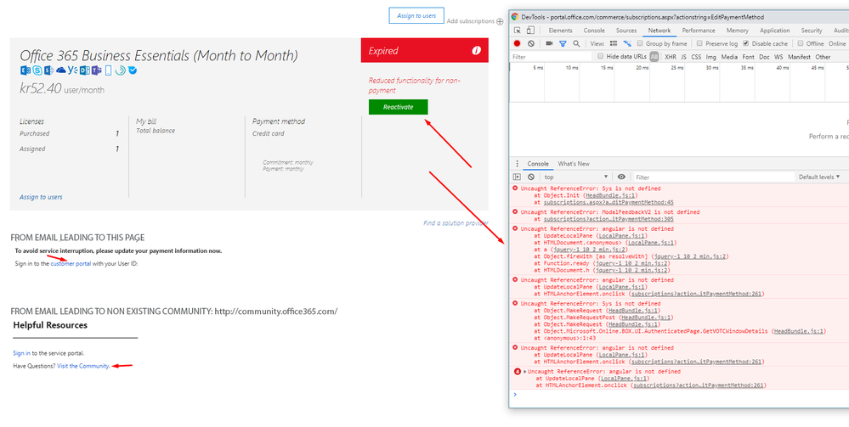Filter requests by Doc type
This screenshot has height=427, width=849.
765,57
